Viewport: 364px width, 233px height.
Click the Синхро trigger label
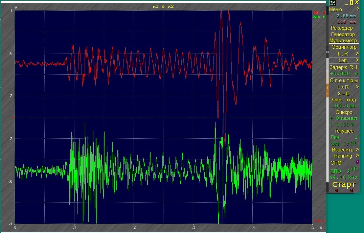tap(344, 112)
